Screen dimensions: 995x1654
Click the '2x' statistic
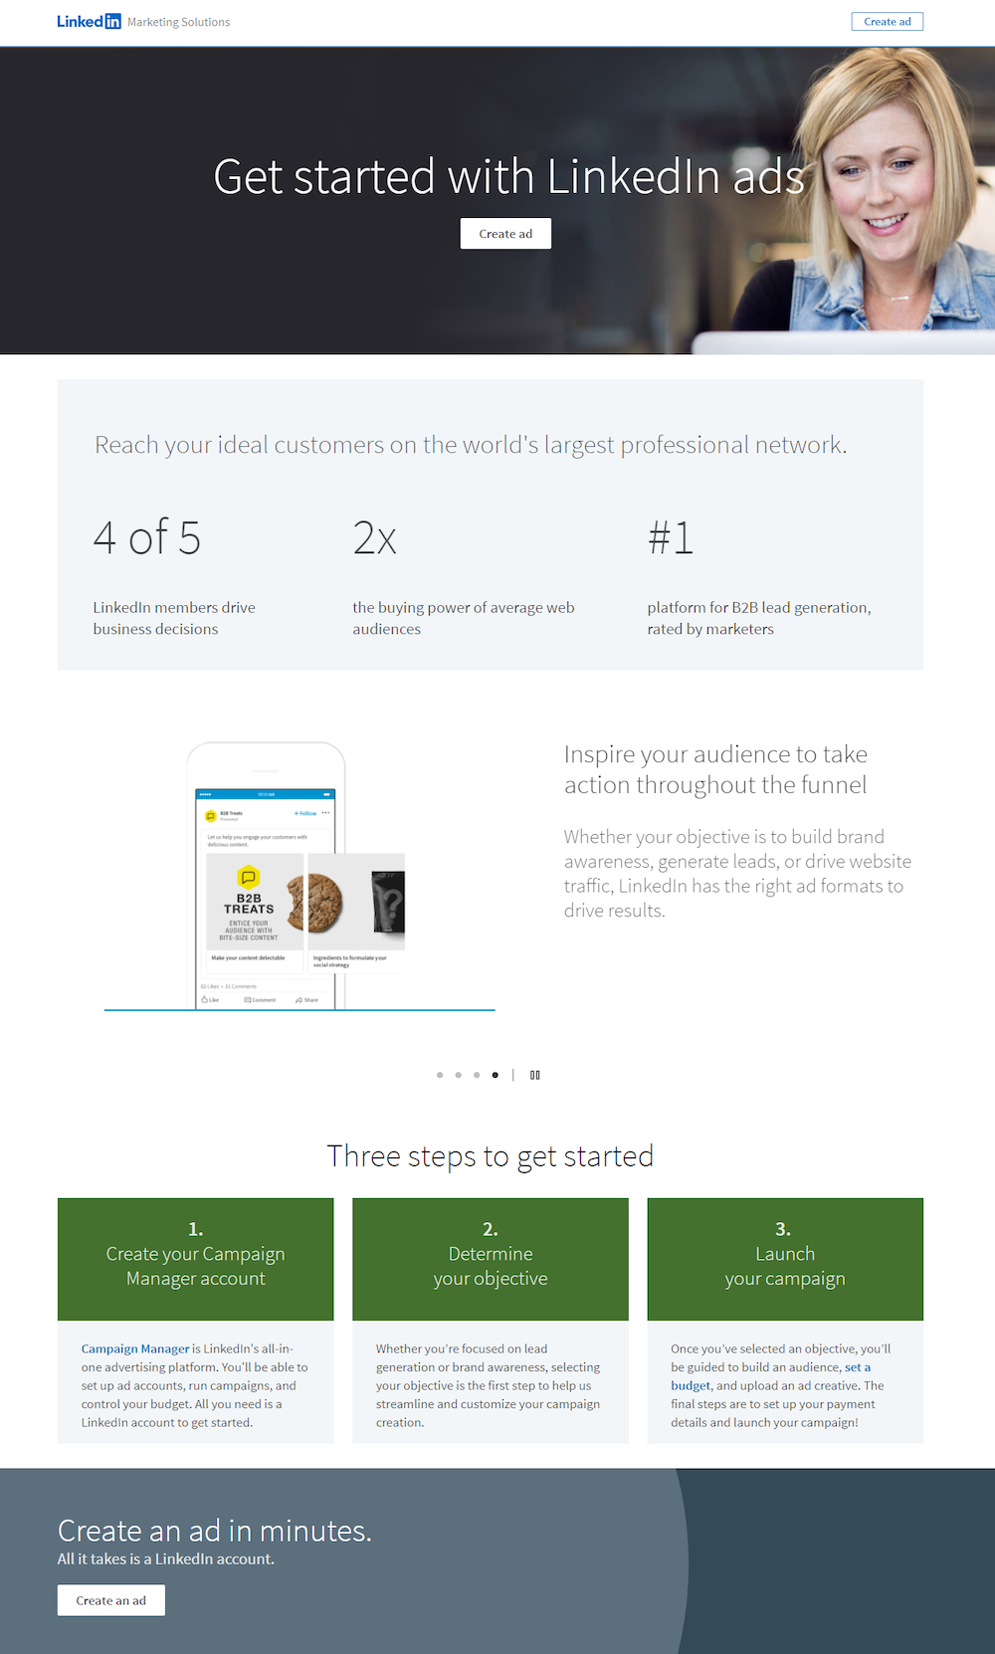pos(375,538)
